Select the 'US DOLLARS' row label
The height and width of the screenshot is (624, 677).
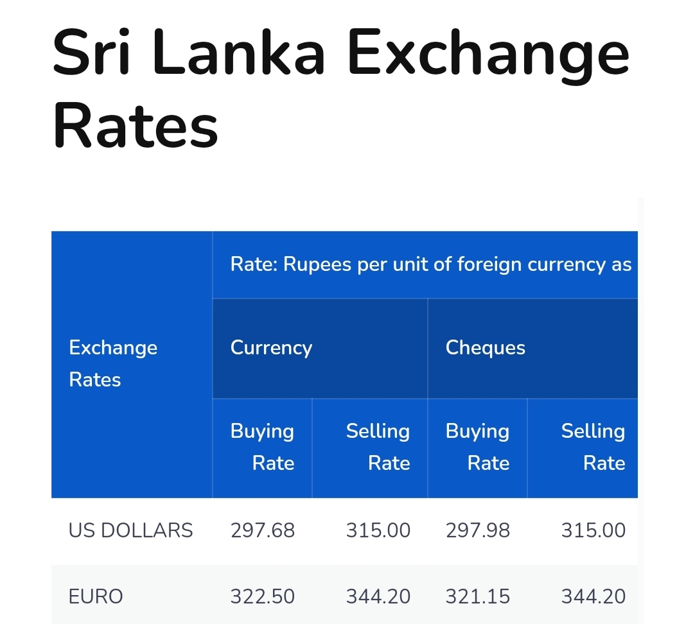coord(130,530)
